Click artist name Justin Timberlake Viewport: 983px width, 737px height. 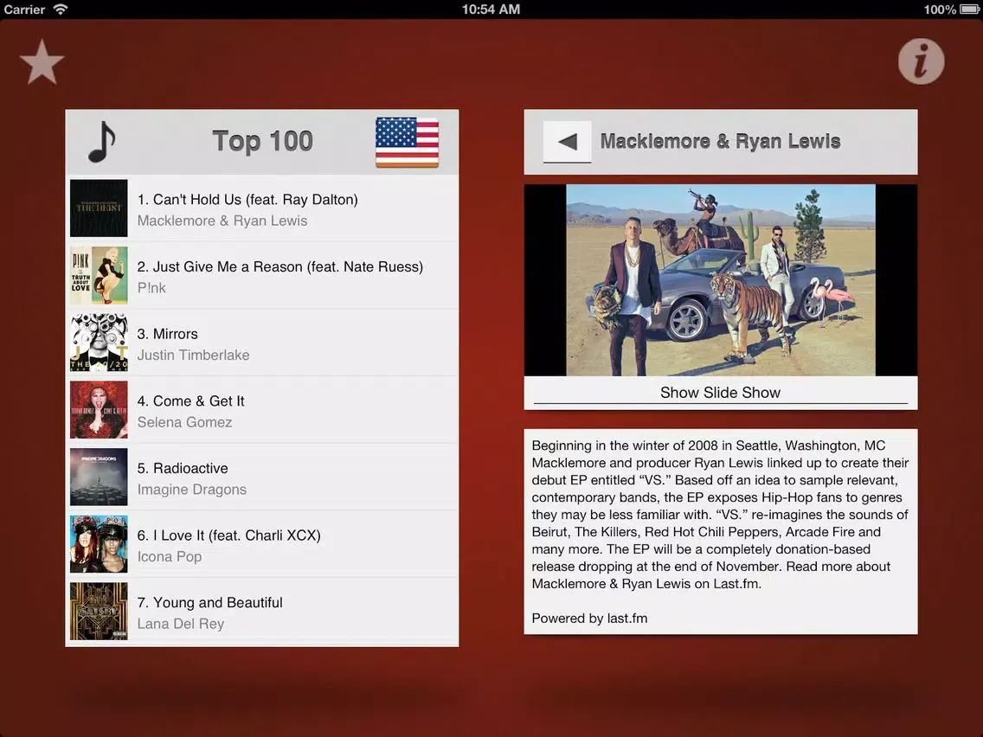click(x=193, y=355)
